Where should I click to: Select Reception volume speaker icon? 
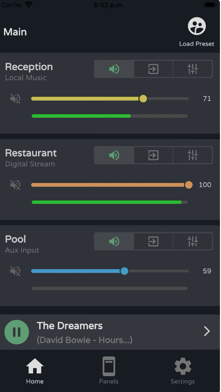pos(114,69)
